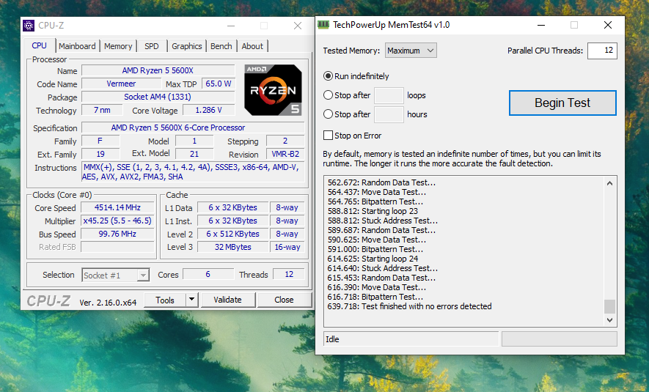Click the '1.286 V' core voltage value
This screenshot has width=649, height=392.
click(x=208, y=110)
